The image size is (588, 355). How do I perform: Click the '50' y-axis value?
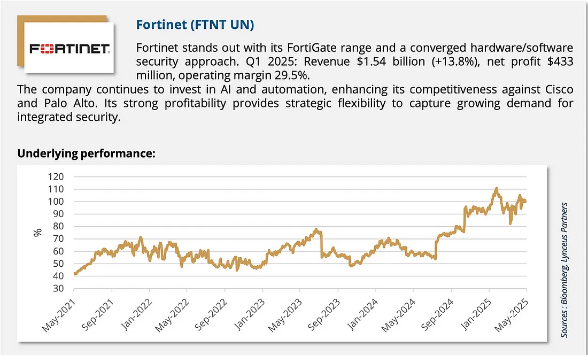point(58,264)
